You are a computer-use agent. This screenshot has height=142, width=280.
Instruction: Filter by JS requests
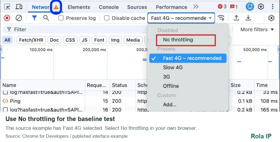(85, 40)
